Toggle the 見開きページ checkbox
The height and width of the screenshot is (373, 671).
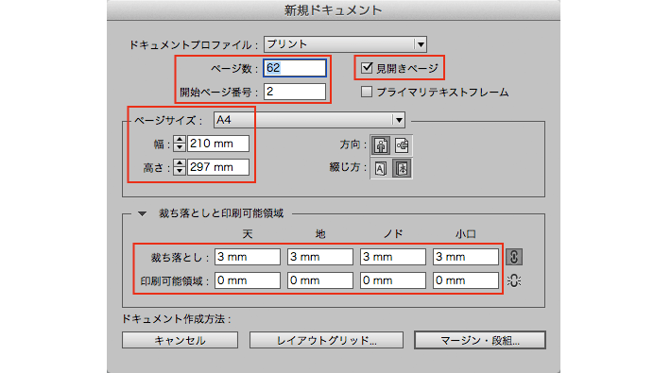(x=367, y=68)
